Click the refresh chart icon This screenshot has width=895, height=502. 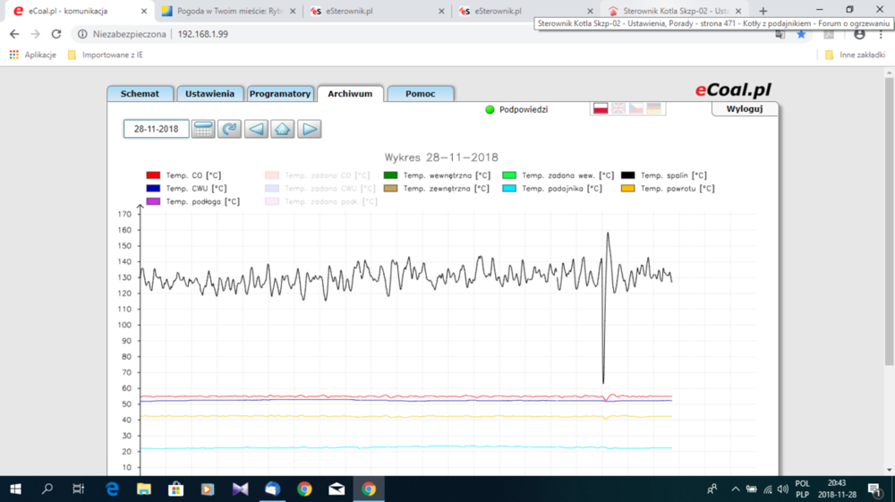230,129
